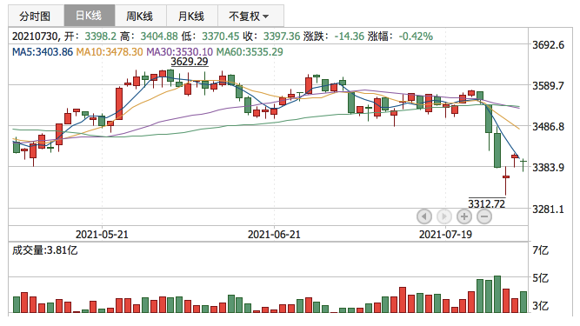Click the MA30:3530.10 indicator label
The width and height of the screenshot is (580, 326).
179,52
